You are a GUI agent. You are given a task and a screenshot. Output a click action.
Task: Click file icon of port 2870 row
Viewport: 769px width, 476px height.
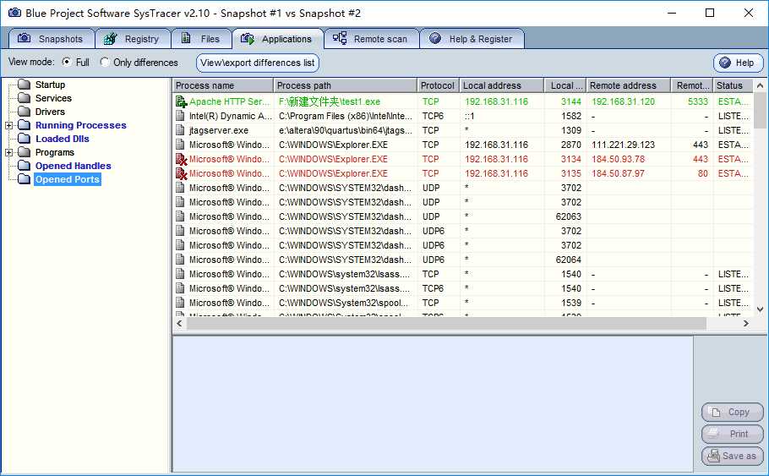(181, 145)
